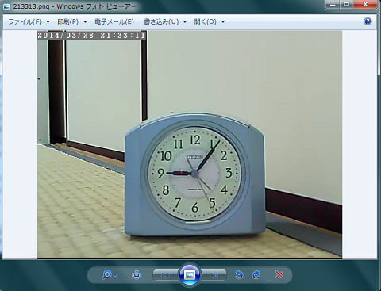Start the slideshow with center button

(190, 275)
